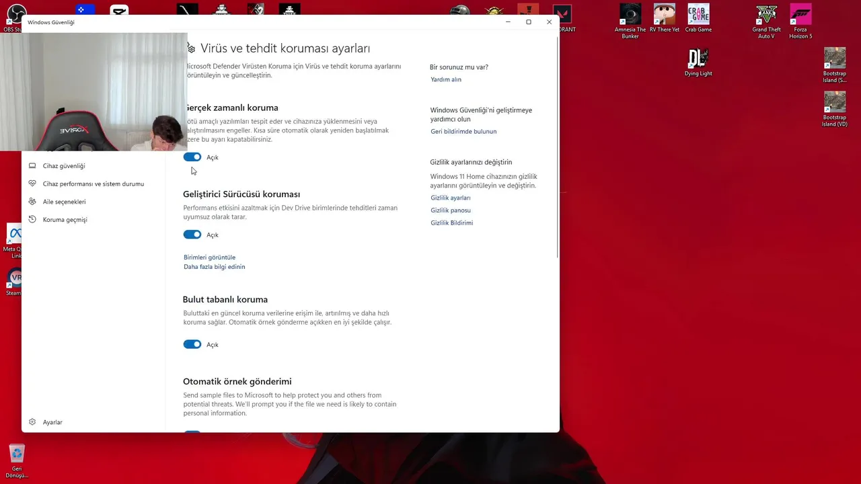The image size is (861, 484).
Task: Select Aile seçenekleri in the sidebar
Action: click(x=64, y=202)
